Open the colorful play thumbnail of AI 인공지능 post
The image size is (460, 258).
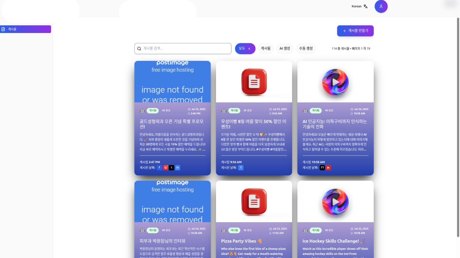(336, 82)
